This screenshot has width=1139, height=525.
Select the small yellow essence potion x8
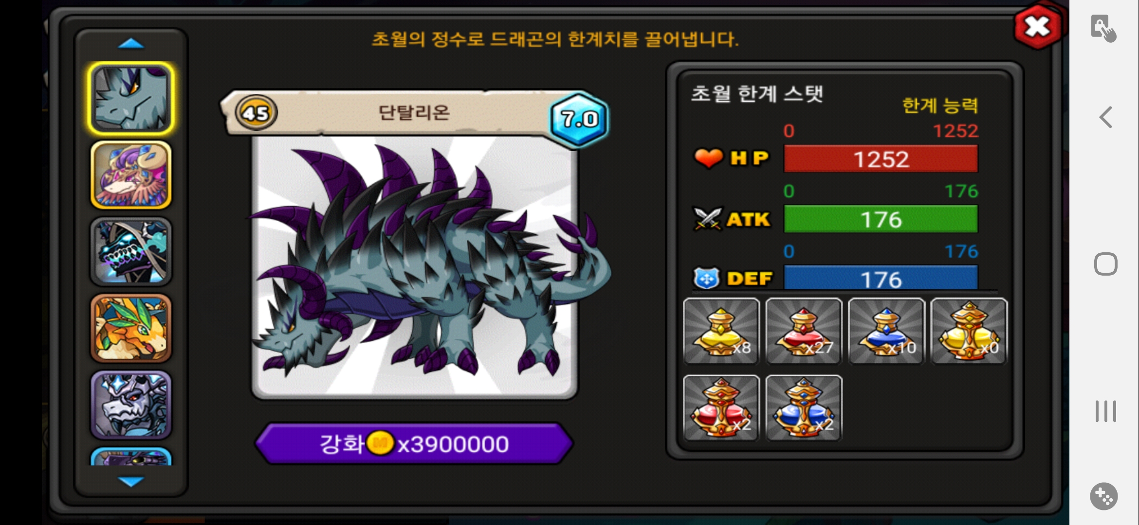[721, 331]
